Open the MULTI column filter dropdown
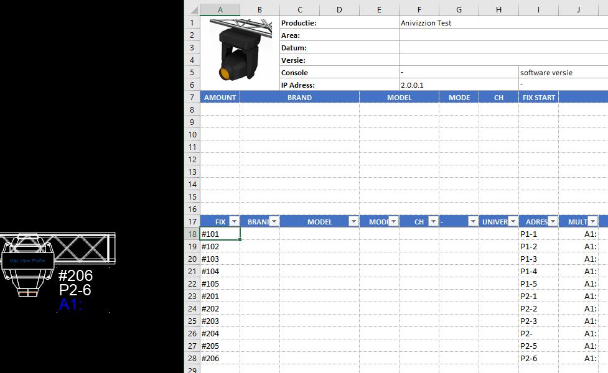 tap(592, 222)
